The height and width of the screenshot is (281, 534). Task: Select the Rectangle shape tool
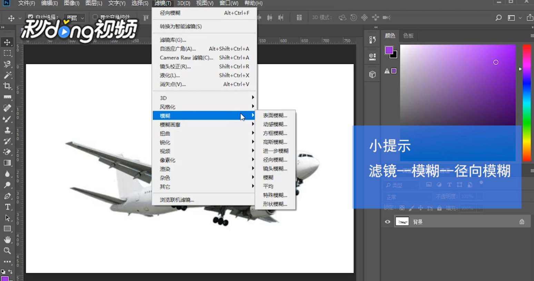[7, 229]
